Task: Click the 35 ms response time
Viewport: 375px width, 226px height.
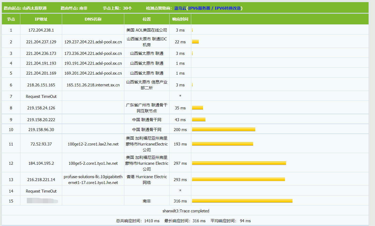Action: point(180,108)
